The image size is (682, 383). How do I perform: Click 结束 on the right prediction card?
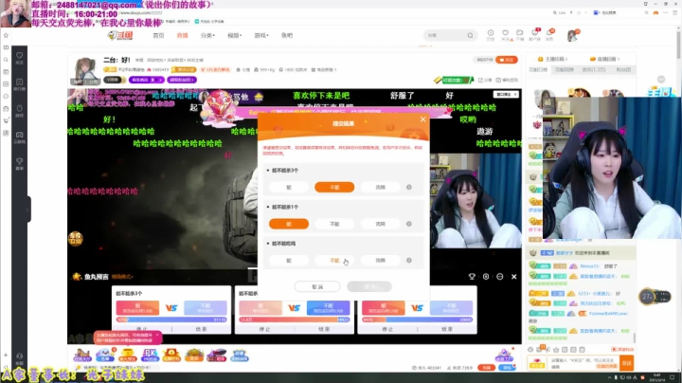[x=447, y=330]
